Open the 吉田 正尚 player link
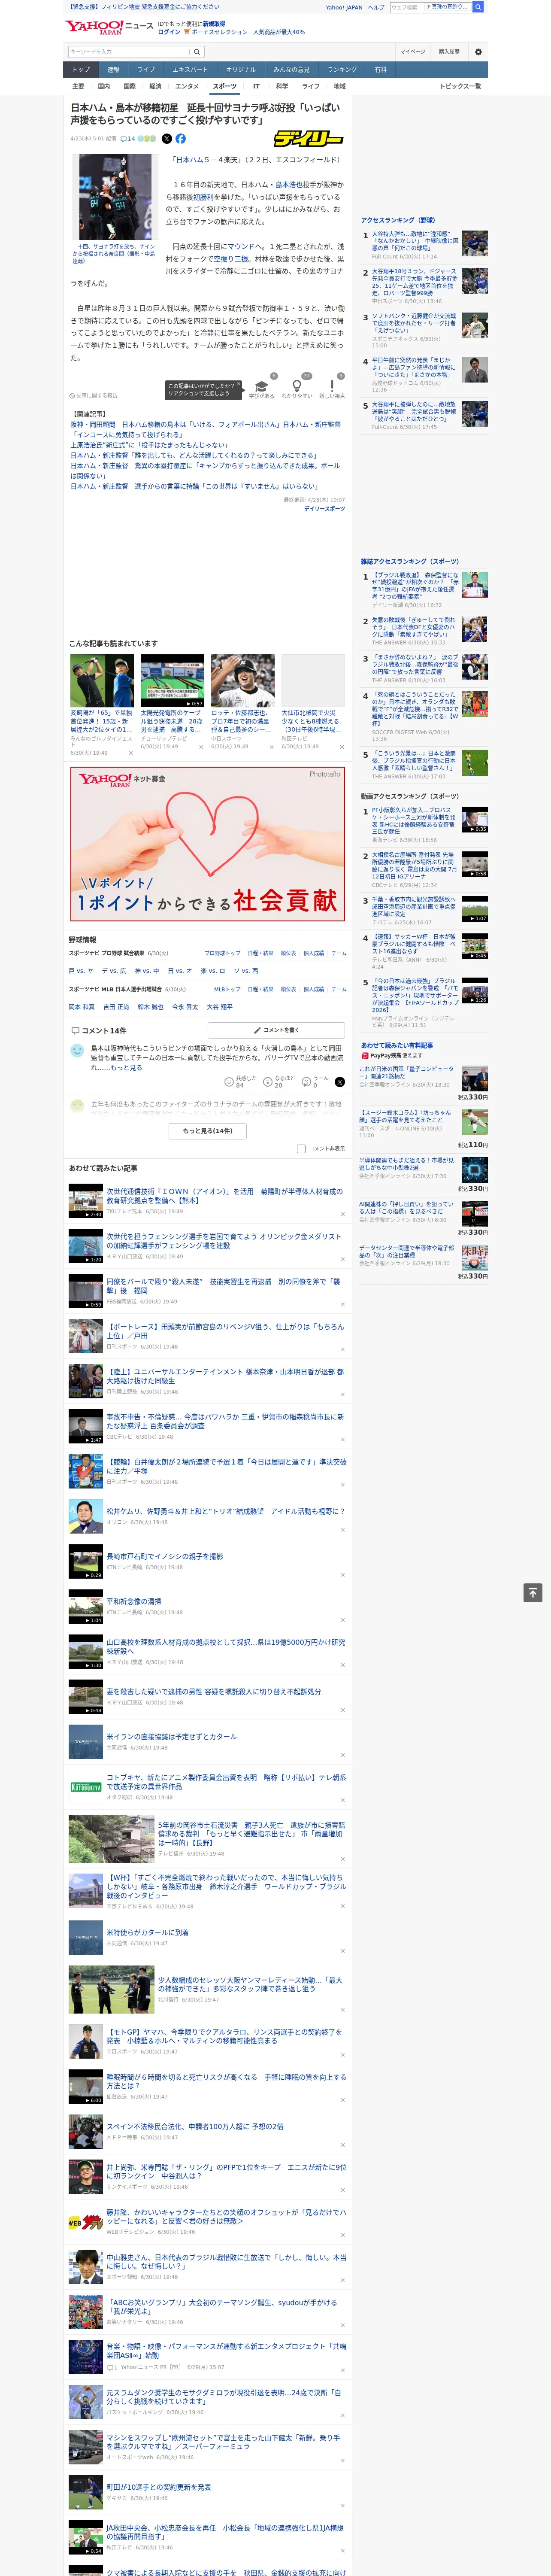The image size is (551, 2576). pyautogui.click(x=116, y=1007)
